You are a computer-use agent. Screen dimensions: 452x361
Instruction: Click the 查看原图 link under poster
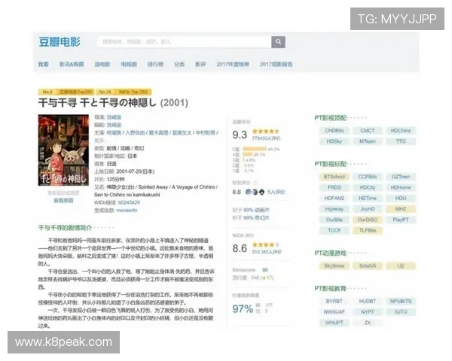click(63, 200)
